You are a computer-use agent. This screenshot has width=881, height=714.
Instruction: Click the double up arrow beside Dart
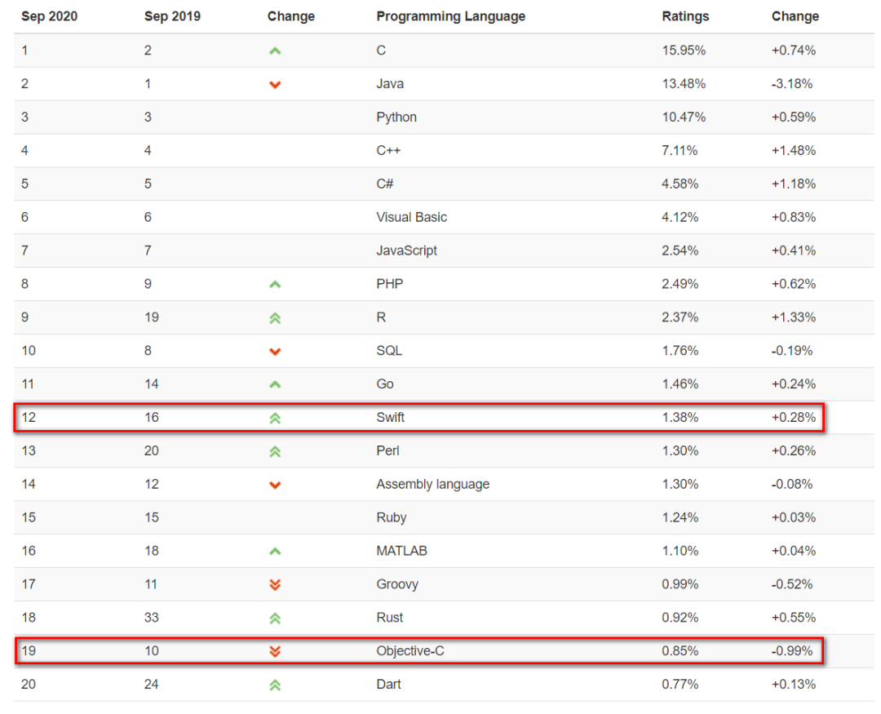(x=275, y=685)
